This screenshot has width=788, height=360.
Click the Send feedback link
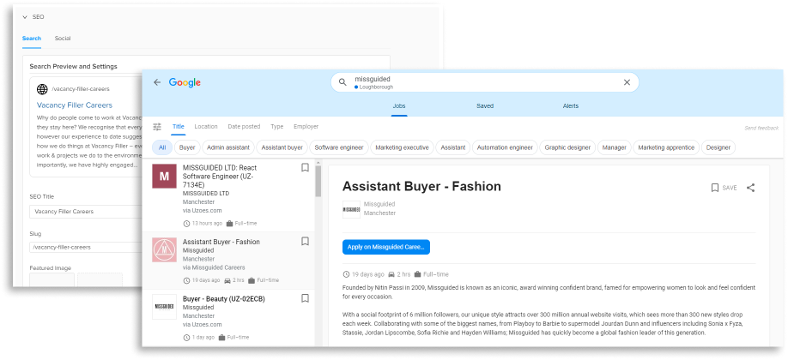[761, 129]
